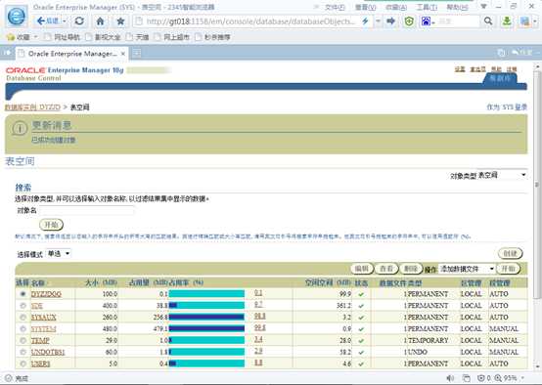Image resolution: width=542 pixels, height=385 pixels.
Task: Click the 对象名 object name input field
Action: (86, 210)
